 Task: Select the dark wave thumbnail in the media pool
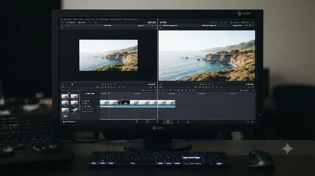(x=74, y=110)
